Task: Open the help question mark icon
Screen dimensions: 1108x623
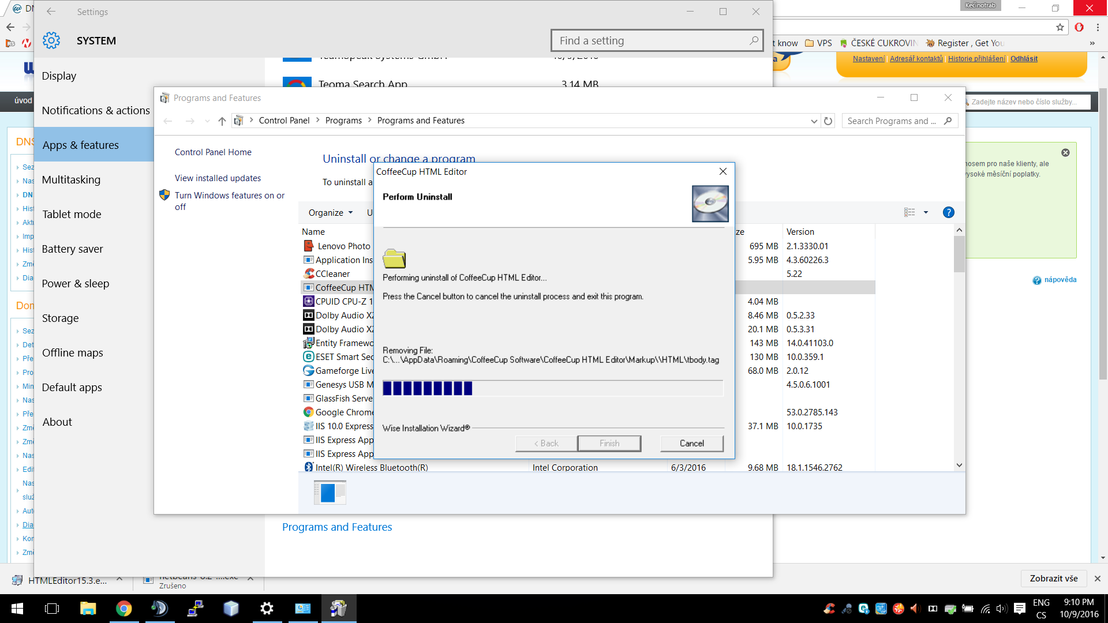Action: (948, 212)
